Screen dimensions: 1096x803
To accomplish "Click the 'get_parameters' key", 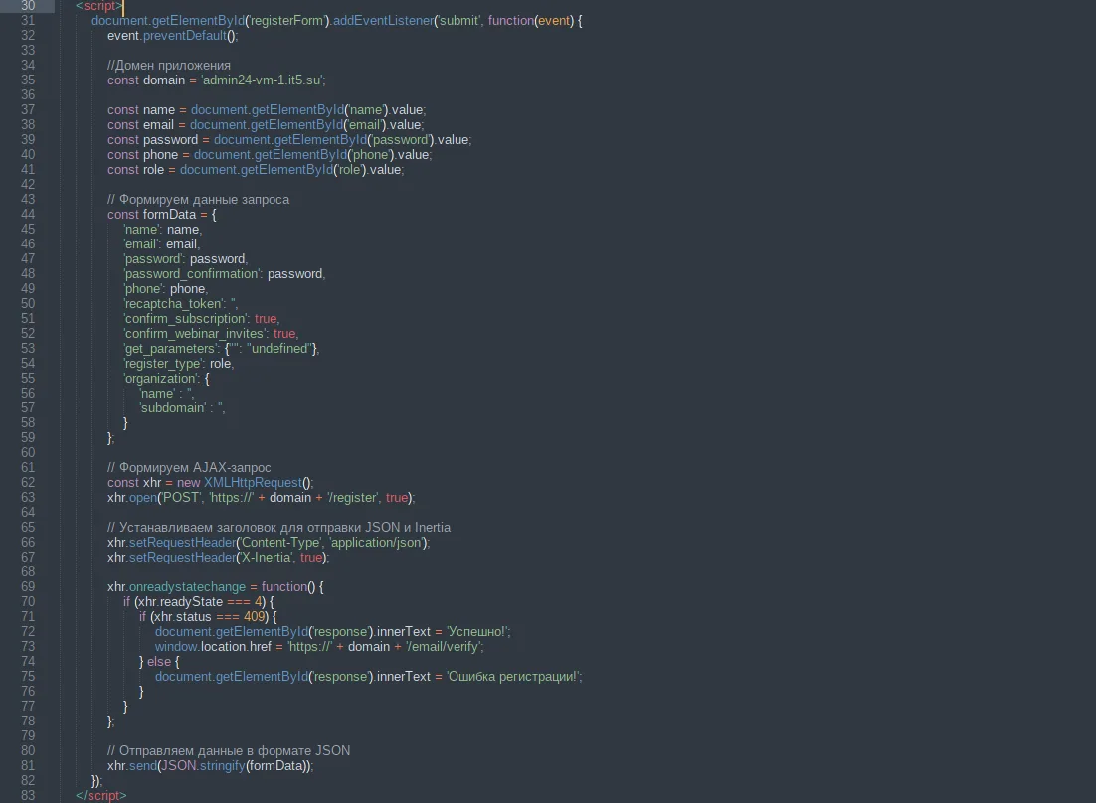I will click(x=170, y=349).
